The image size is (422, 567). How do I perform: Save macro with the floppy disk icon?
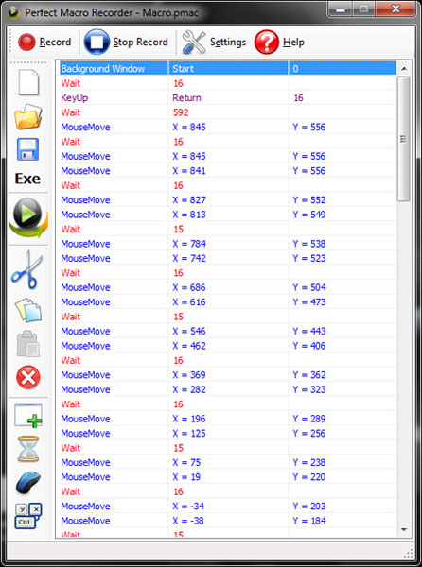point(27,149)
